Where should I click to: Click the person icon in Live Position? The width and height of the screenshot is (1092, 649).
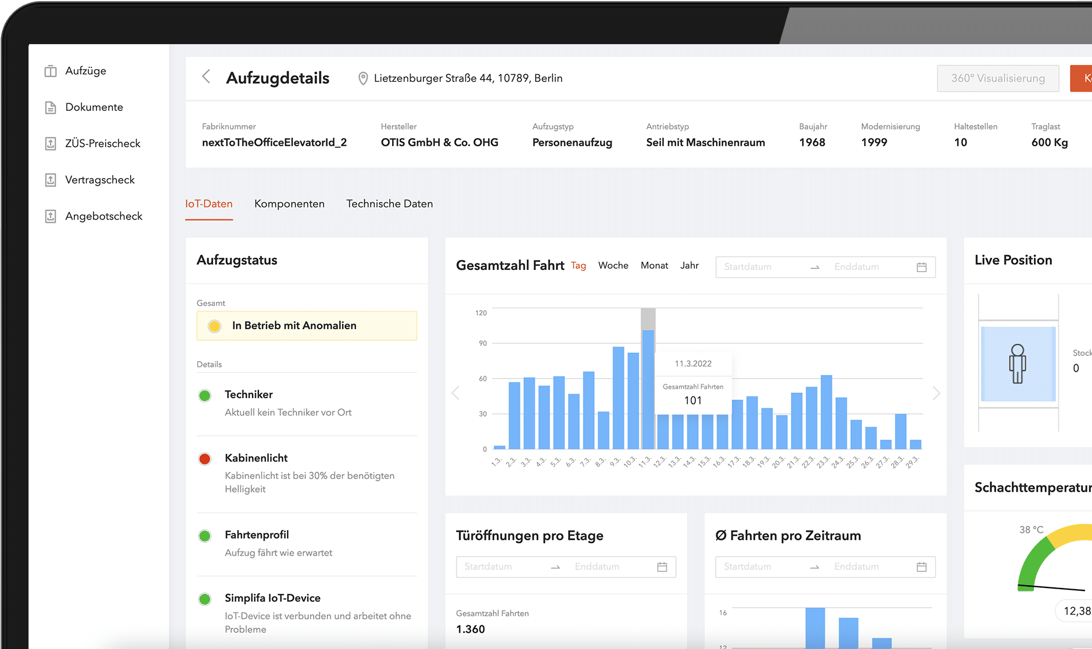pyautogui.click(x=1018, y=364)
